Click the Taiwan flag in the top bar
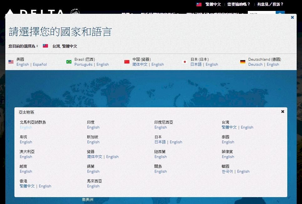This screenshot has height=204, width=302. pyautogui.click(x=199, y=4)
